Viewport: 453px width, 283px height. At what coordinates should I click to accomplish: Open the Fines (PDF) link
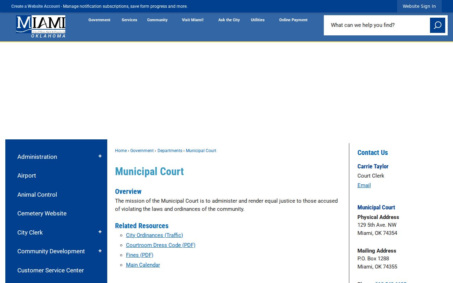[139, 255]
